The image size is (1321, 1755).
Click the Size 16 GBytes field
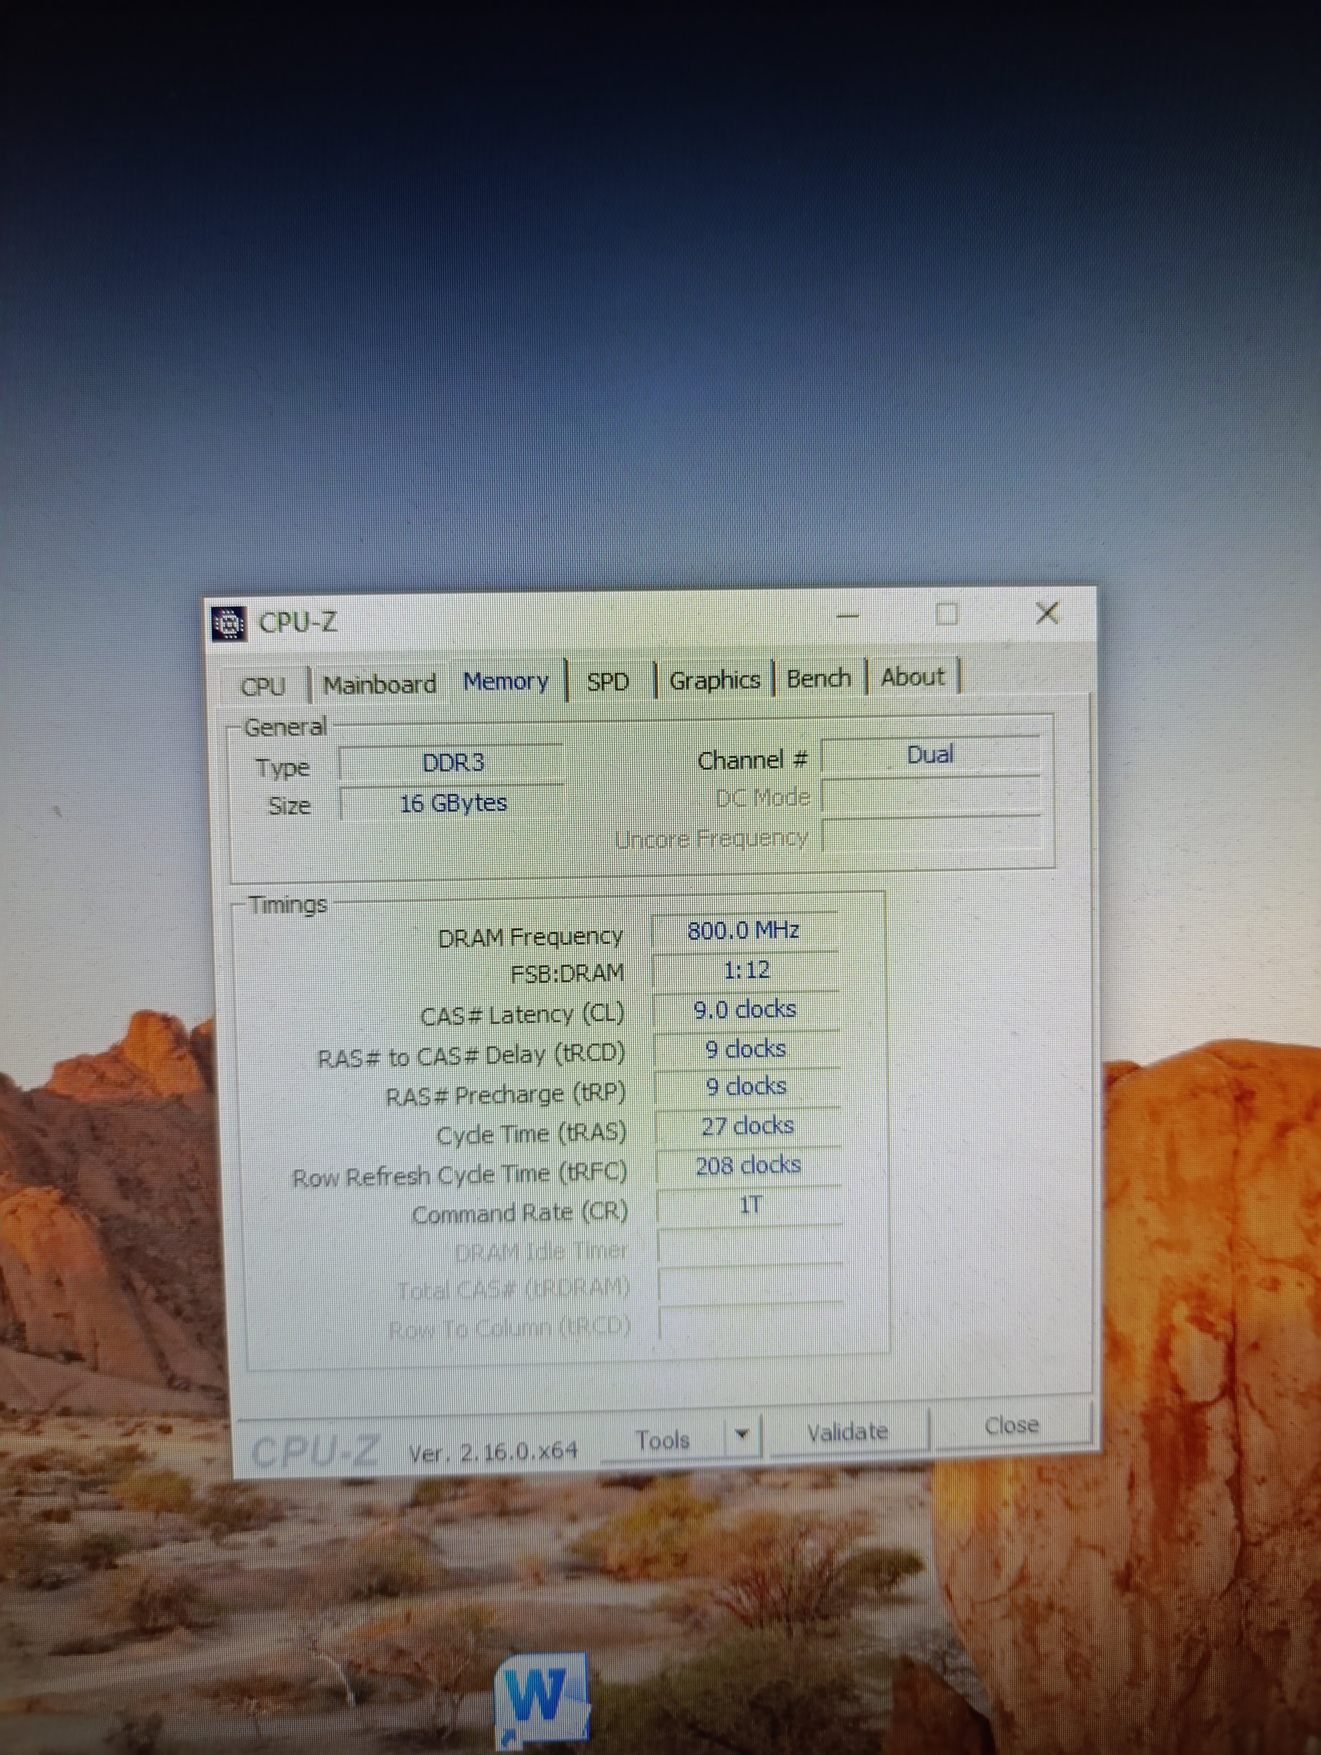tap(452, 803)
